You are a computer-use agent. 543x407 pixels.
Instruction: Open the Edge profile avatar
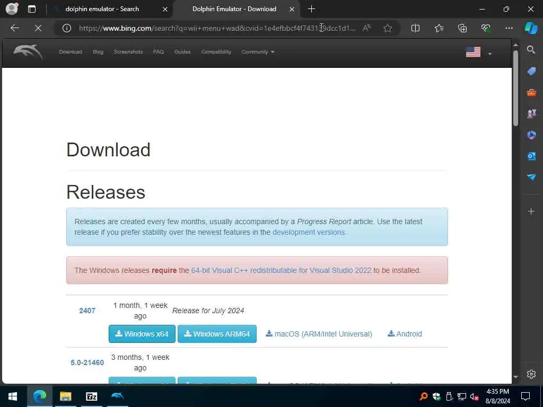coord(12,9)
